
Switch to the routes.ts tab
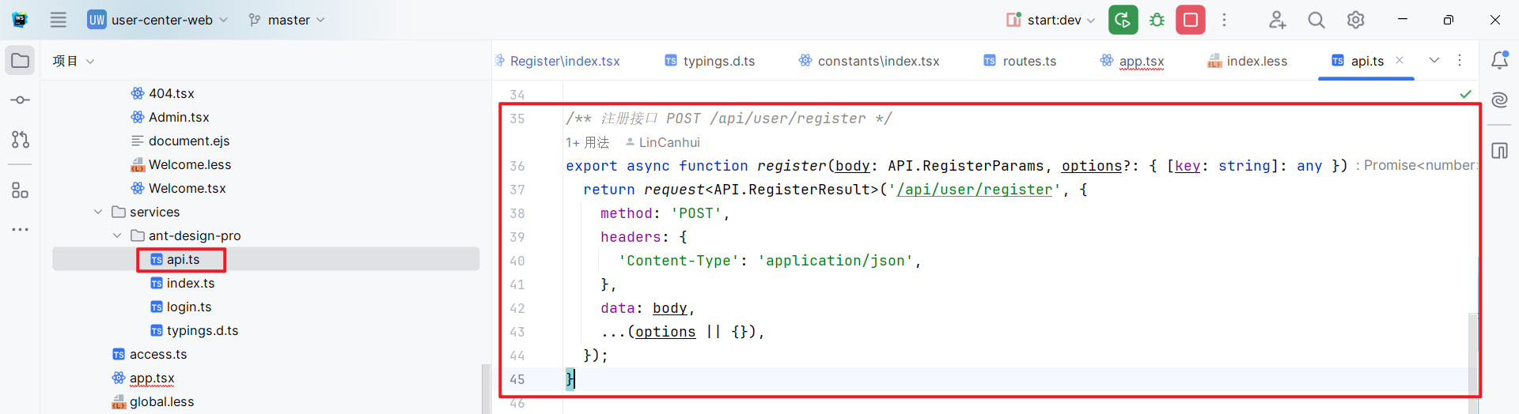tap(1028, 61)
